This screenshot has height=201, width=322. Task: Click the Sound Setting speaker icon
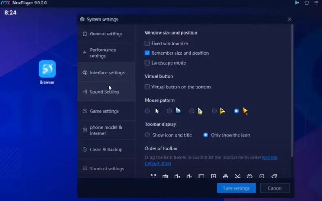point(85,92)
